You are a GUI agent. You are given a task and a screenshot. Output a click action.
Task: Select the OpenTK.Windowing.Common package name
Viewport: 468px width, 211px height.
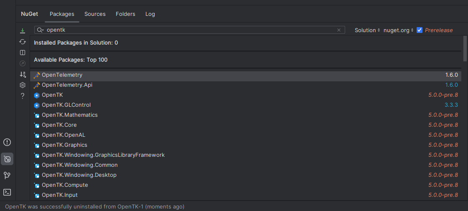(80, 165)
